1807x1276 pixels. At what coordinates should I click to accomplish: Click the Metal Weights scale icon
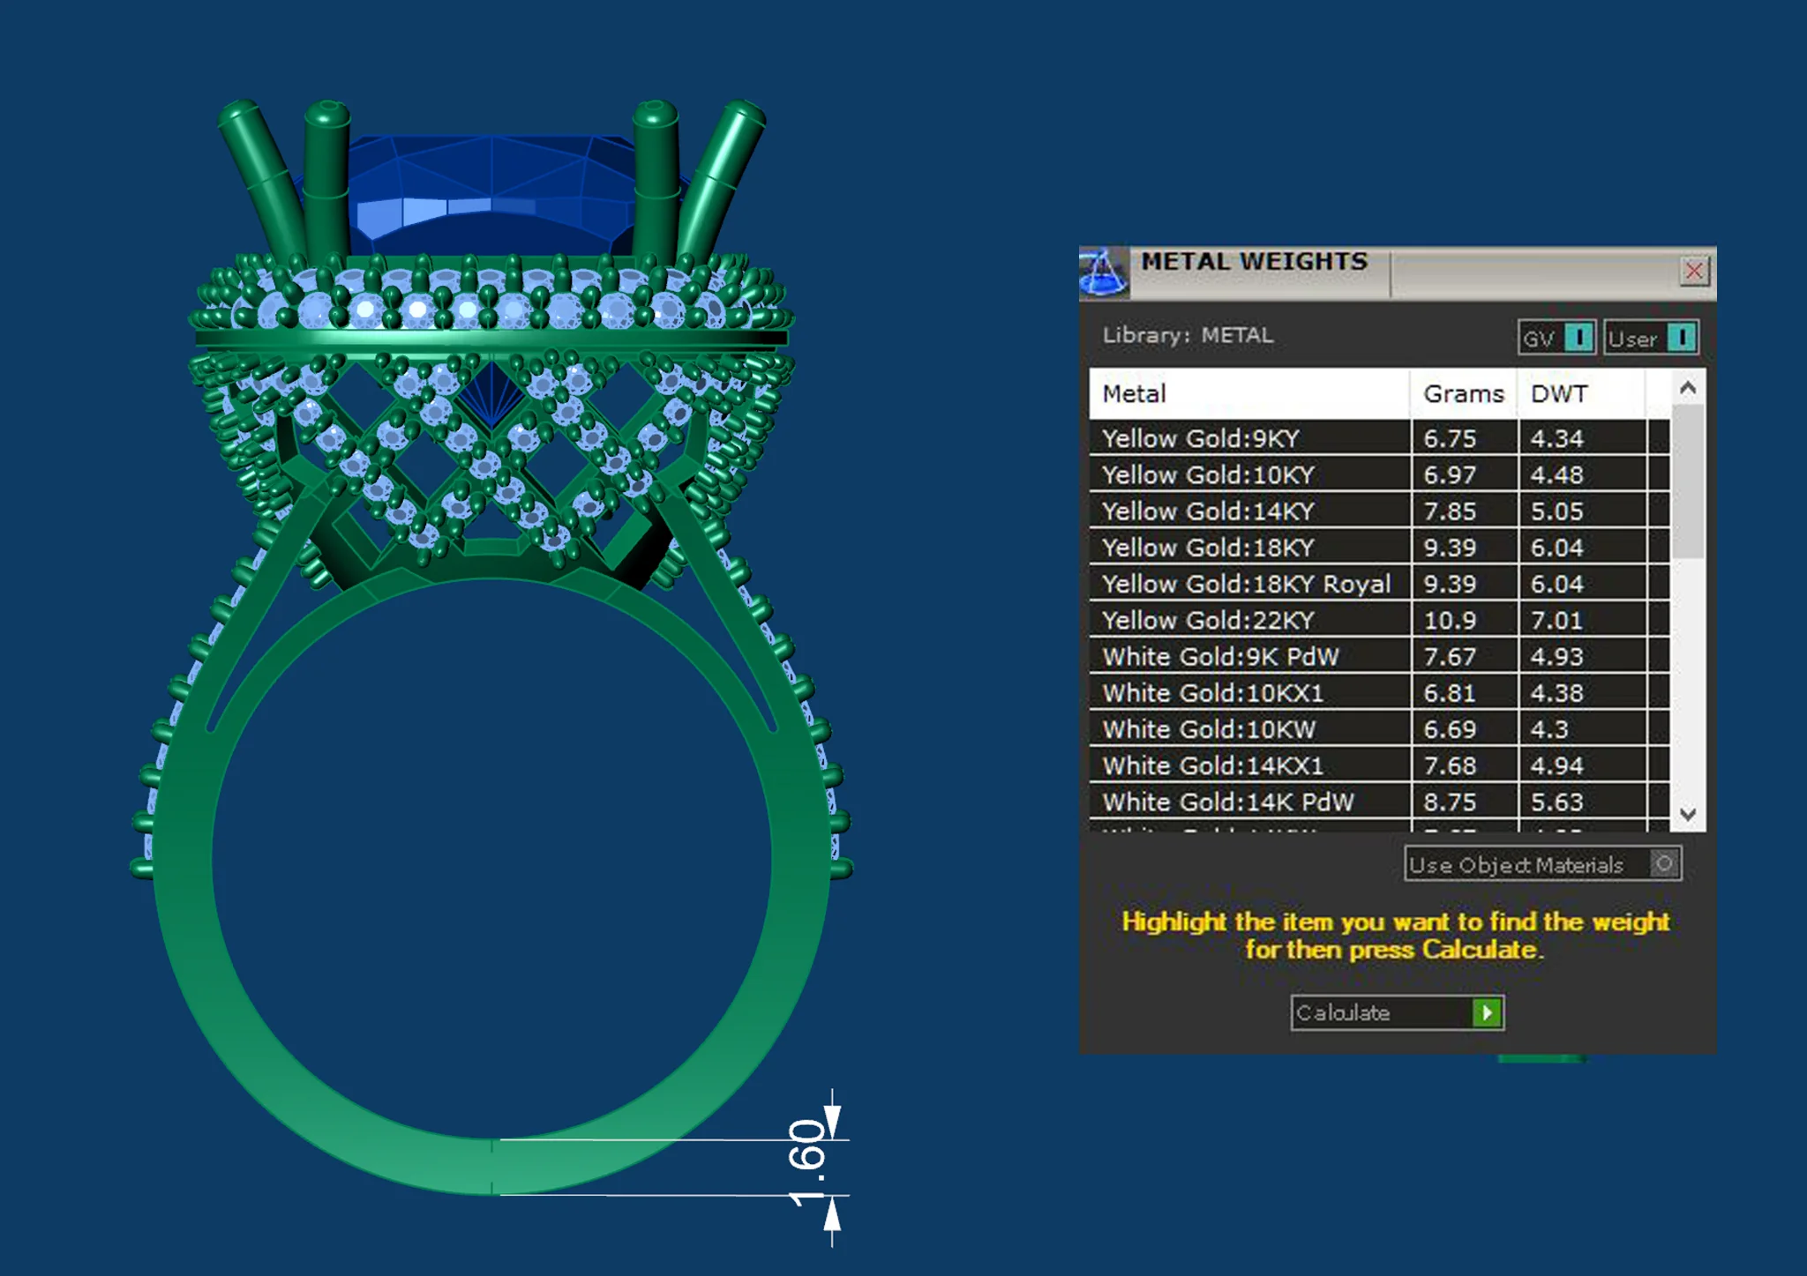[x=1103, y=272]
